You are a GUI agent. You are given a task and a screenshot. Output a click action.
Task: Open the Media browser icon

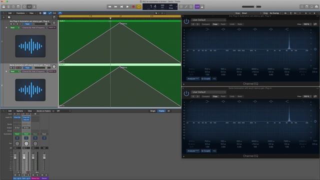click(316, 6)
